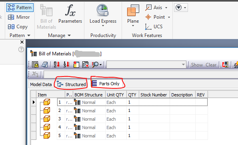The height and width of the screenshot is (145, 238).
Task: Activate the Copy components tool
Action: 18,27
